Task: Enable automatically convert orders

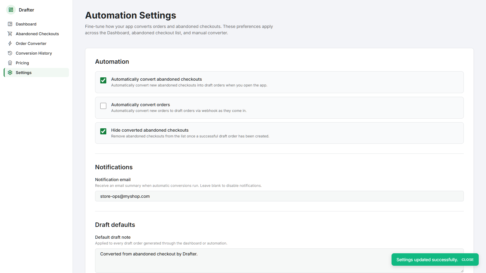Action: [x=103, y=106]
